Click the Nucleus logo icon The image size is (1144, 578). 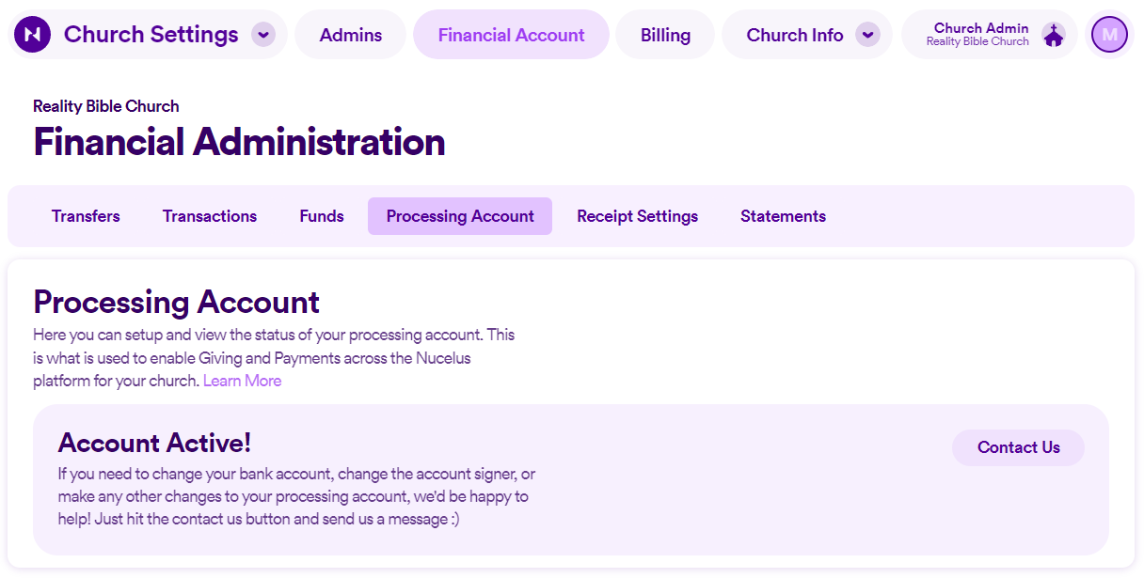pyautogui.click(x=32, y=34)
